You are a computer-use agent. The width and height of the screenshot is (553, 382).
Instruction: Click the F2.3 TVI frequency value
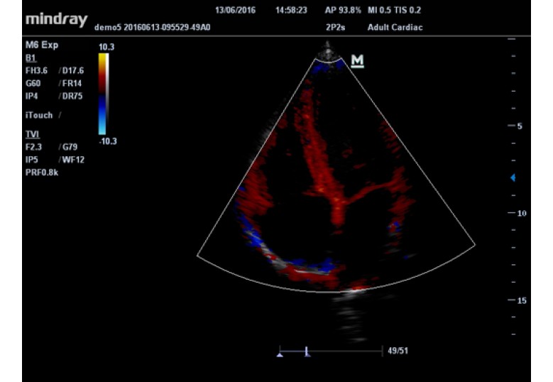point(34,147)
